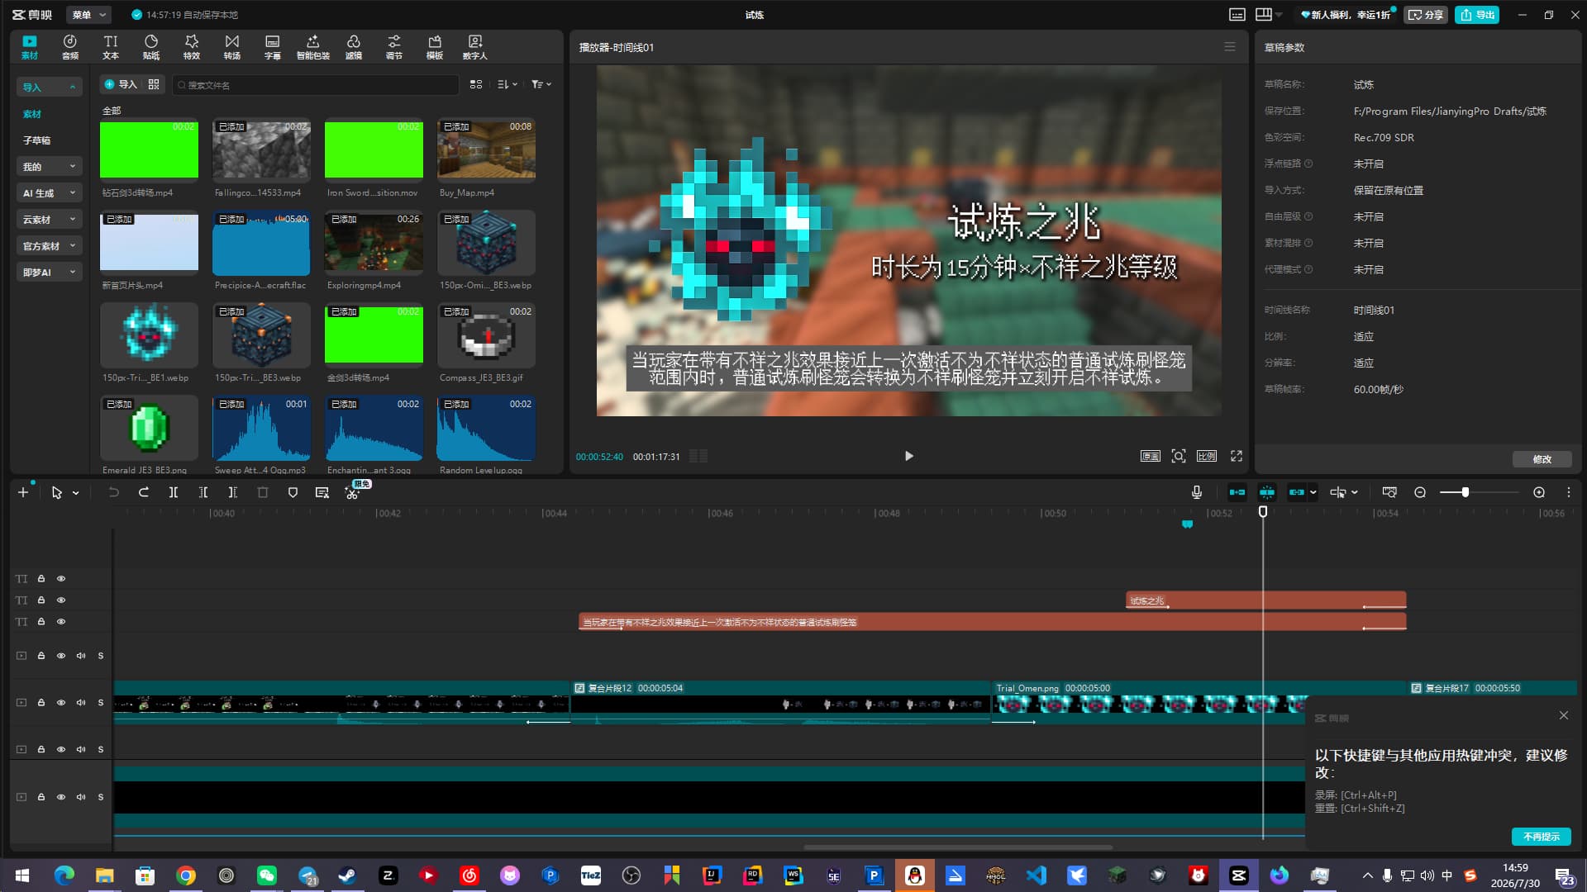
Task: Open the 贴纸 stickers tab
Action: (151, 47)
